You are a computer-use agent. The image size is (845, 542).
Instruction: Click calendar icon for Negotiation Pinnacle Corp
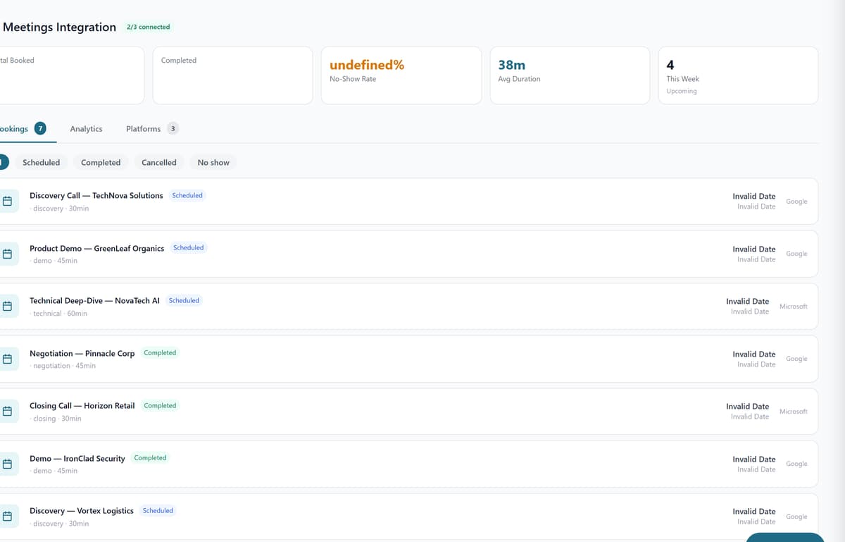(x=7, y=359)
